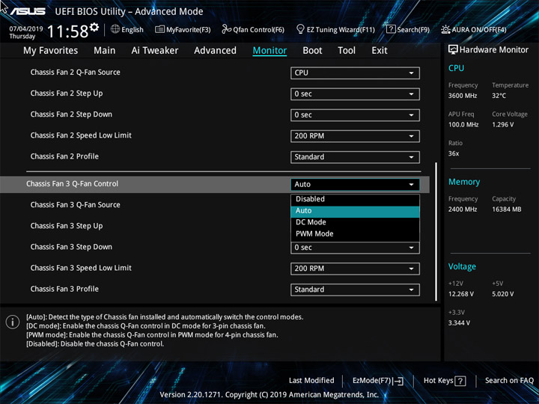Click Last Modified button
Screen dimensions: 539x404
[x=311, y=381]
